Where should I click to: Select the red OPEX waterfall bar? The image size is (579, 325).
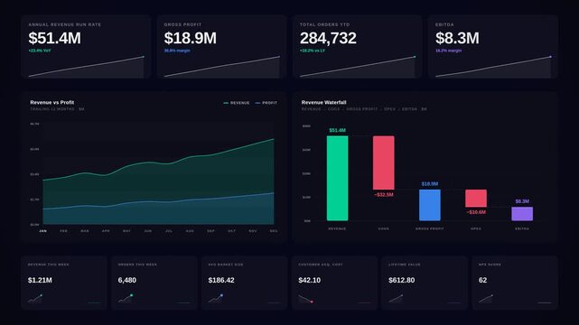click(476, 198)
